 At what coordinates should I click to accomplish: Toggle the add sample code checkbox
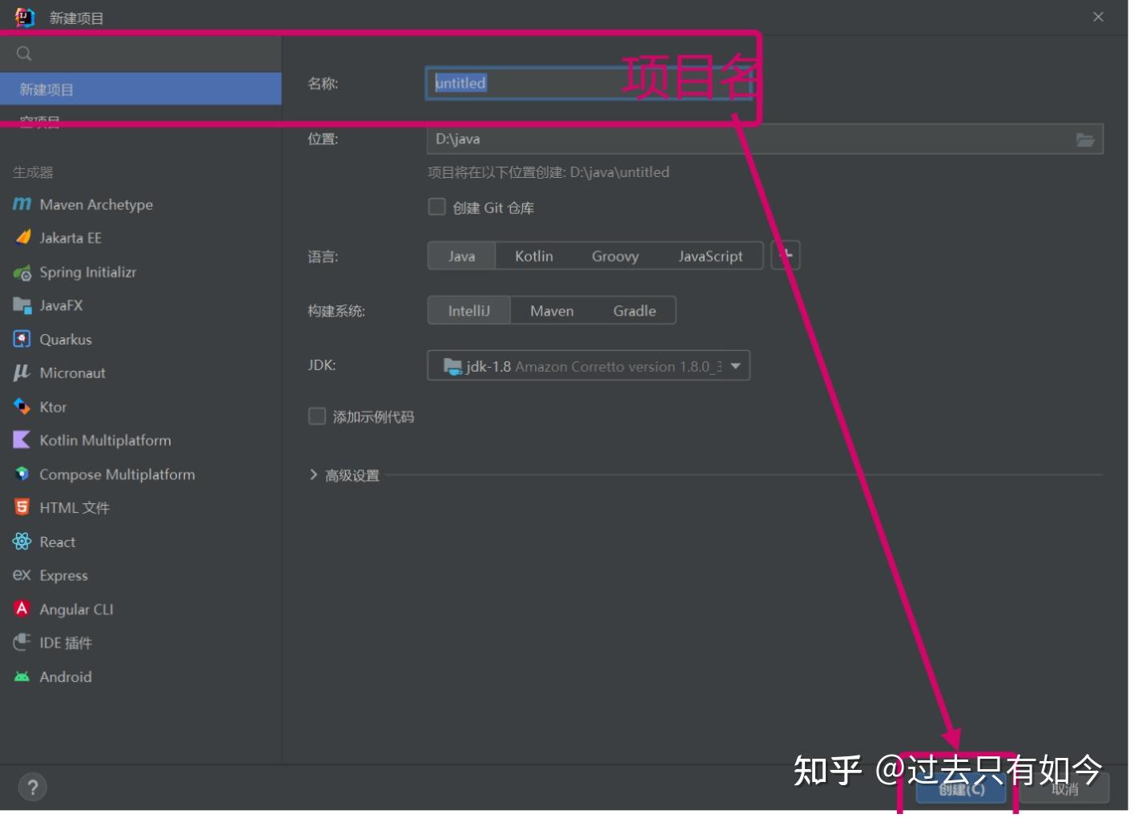(317, 417)
